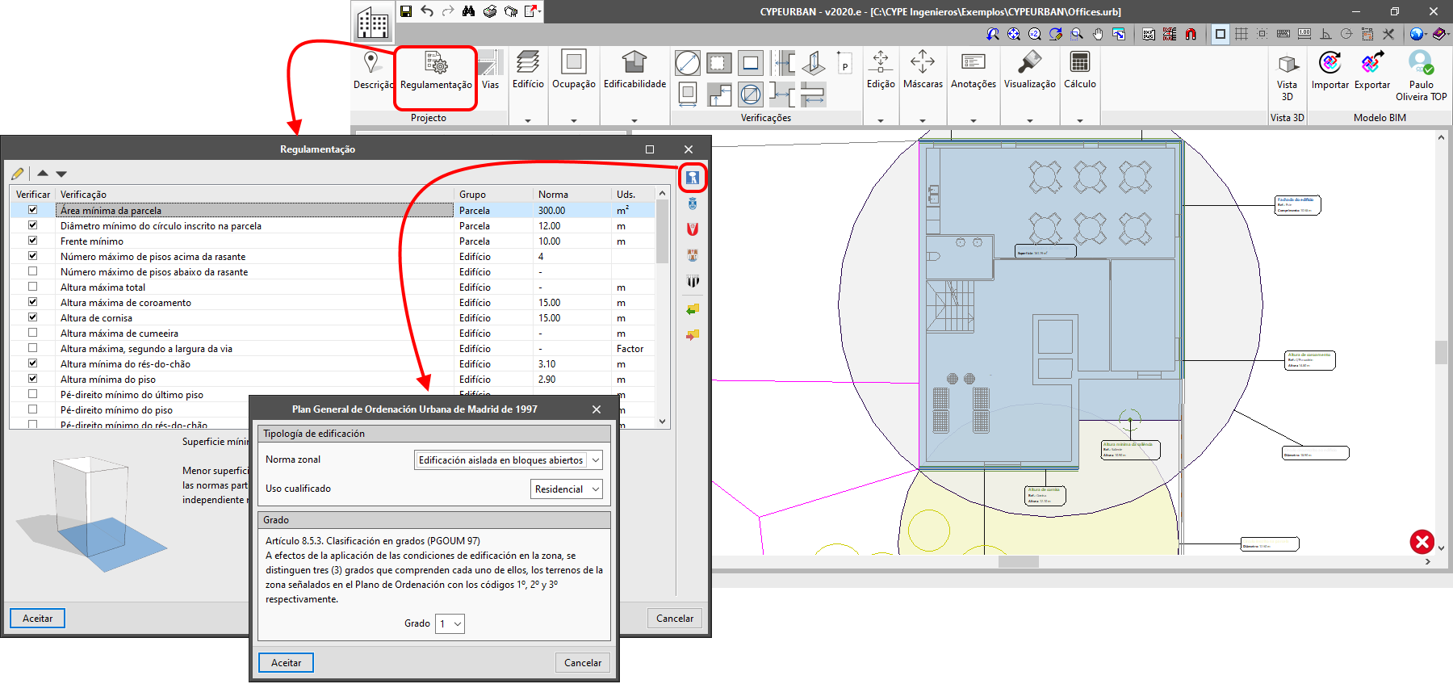
Task: Click the Madrid regulation import icon
Action: coord(693,178)
